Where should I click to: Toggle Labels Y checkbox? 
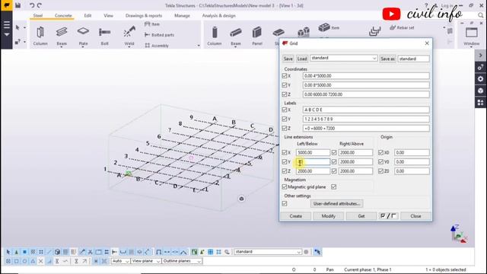pyautogui.click(x=285, y=119)
